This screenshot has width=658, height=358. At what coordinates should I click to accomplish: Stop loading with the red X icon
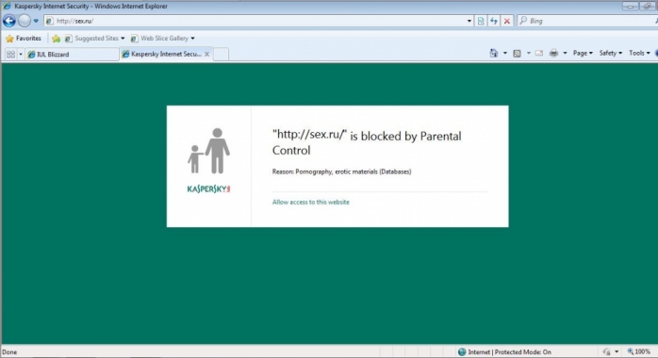point(507,21)
